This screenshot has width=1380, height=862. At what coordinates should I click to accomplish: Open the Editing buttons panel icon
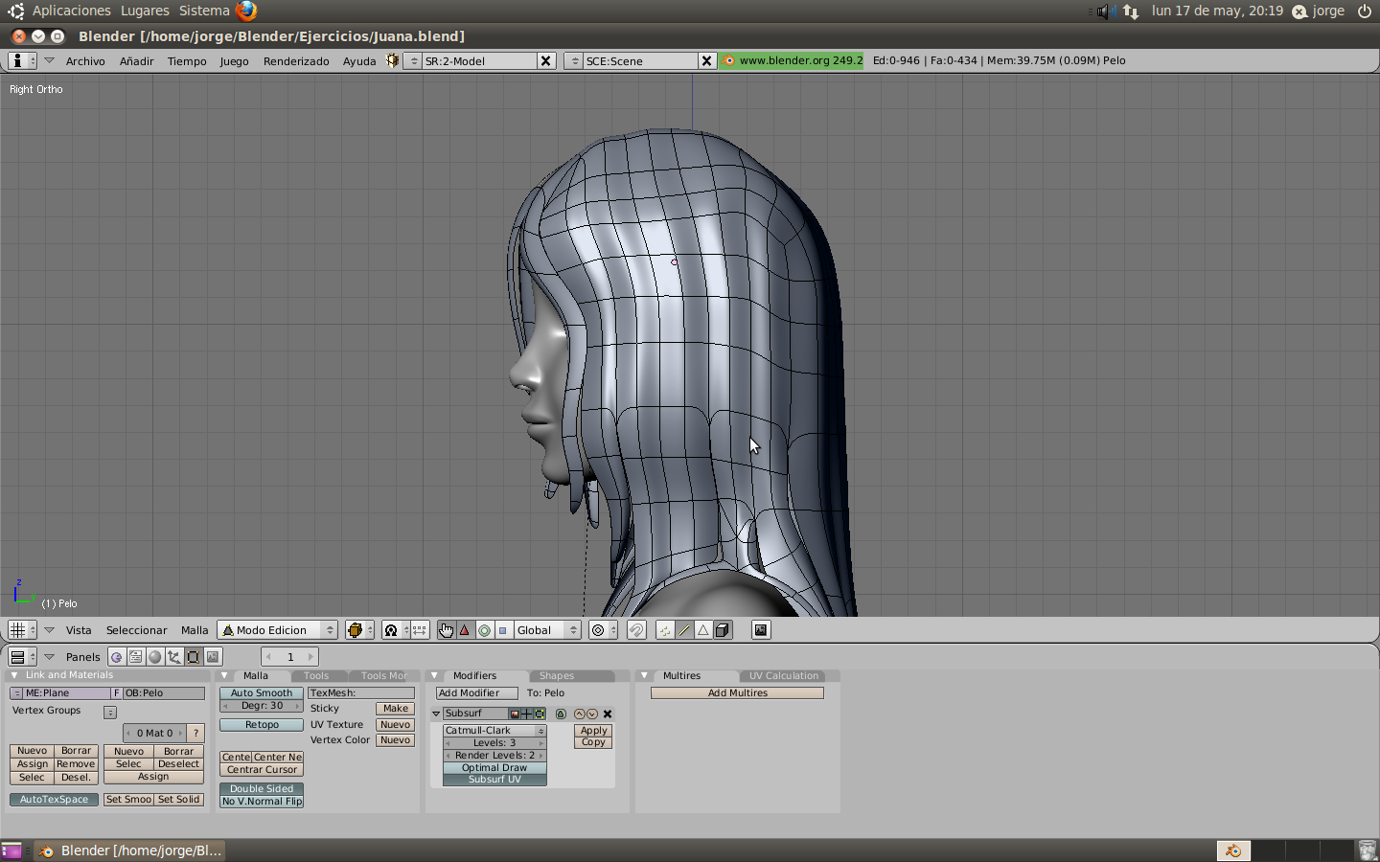[x=194, y=657]
